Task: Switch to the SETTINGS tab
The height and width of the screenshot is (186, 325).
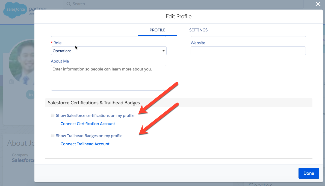Action: point(198,30)
